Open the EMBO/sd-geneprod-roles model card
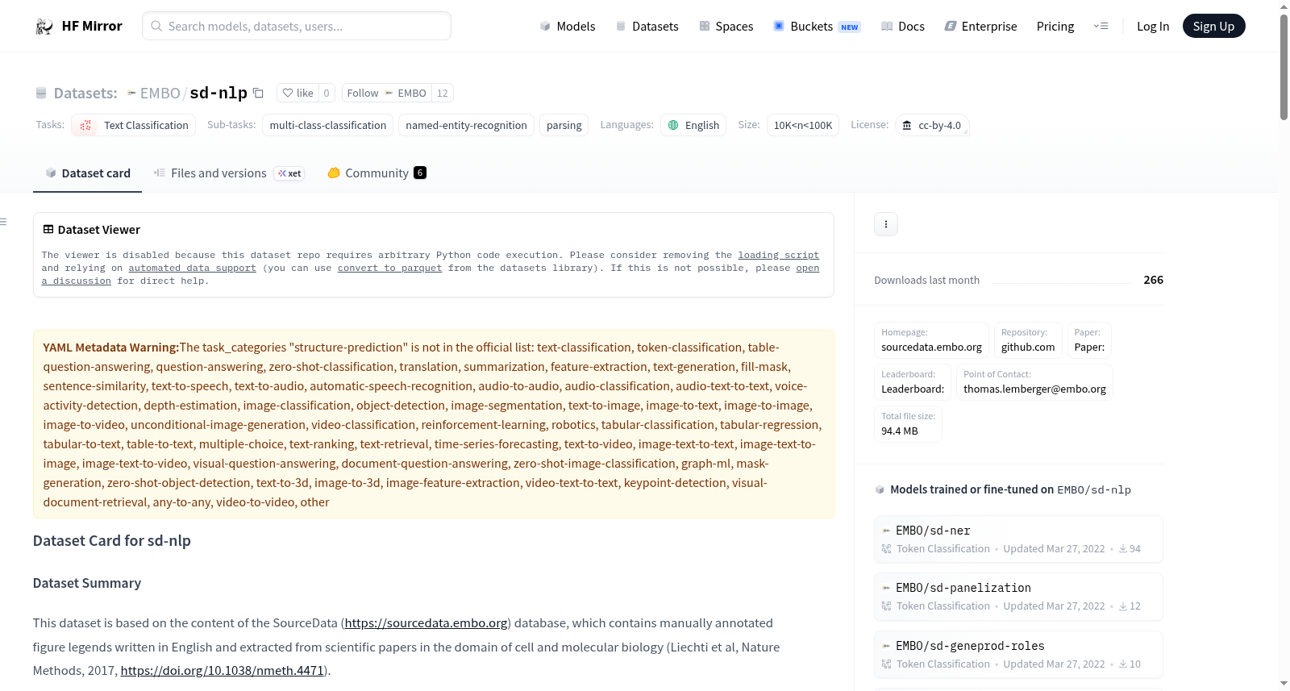This screenshot has width=1290, height=691. pyautogui.click(x=1018, y=655)
